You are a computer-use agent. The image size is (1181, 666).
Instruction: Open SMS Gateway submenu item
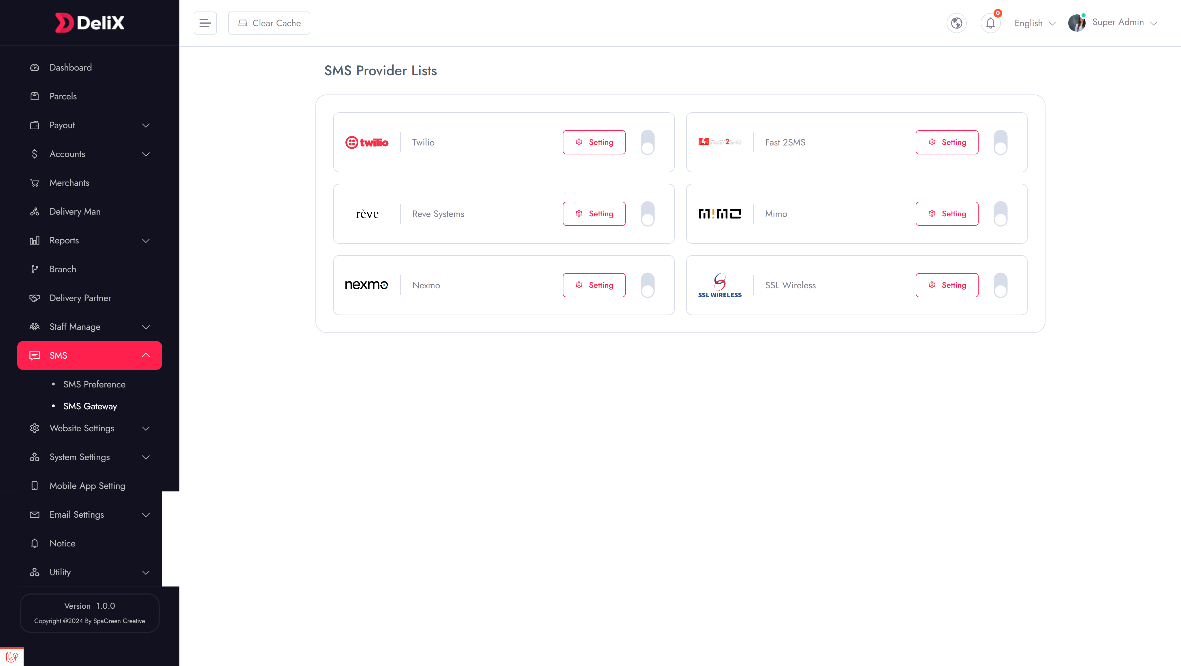tap(90, 406)
